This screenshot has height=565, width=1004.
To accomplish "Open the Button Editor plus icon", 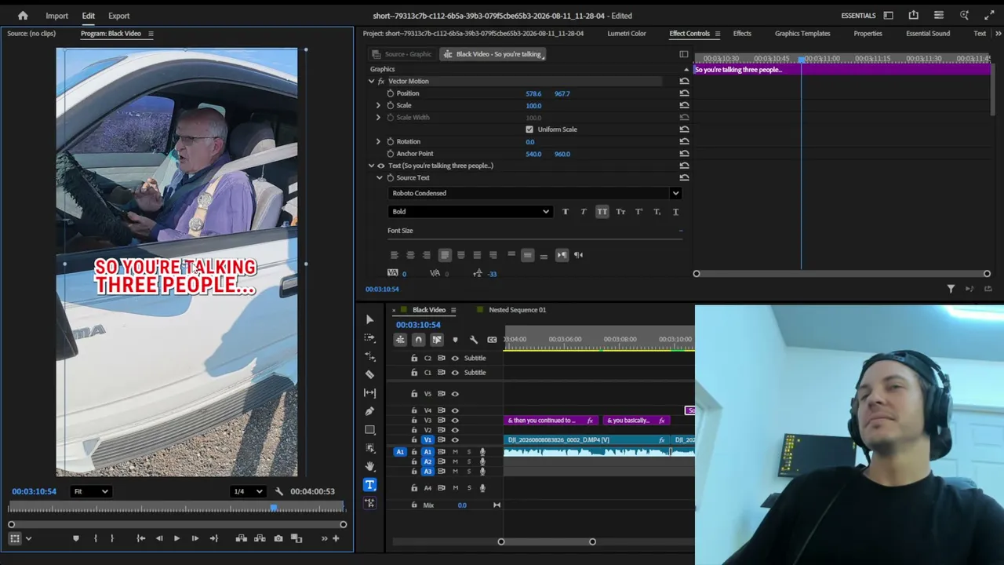I will coord(336,538).
